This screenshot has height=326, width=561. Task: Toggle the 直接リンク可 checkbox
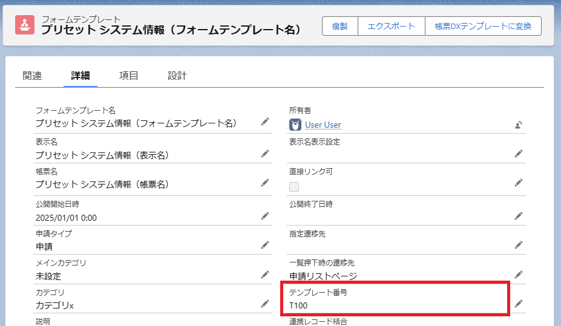point(294,187)
